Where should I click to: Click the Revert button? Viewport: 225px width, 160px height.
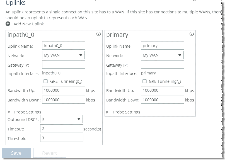[50, 153]
